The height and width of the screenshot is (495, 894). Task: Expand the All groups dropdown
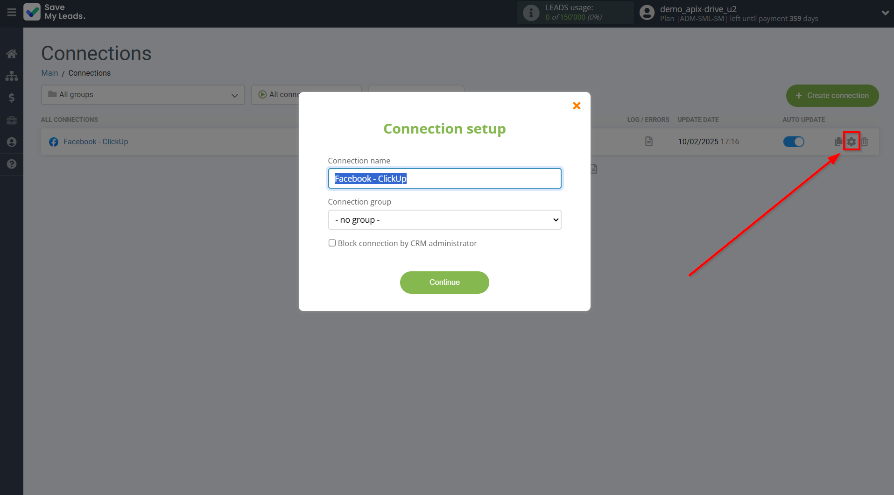click(143, 95)
